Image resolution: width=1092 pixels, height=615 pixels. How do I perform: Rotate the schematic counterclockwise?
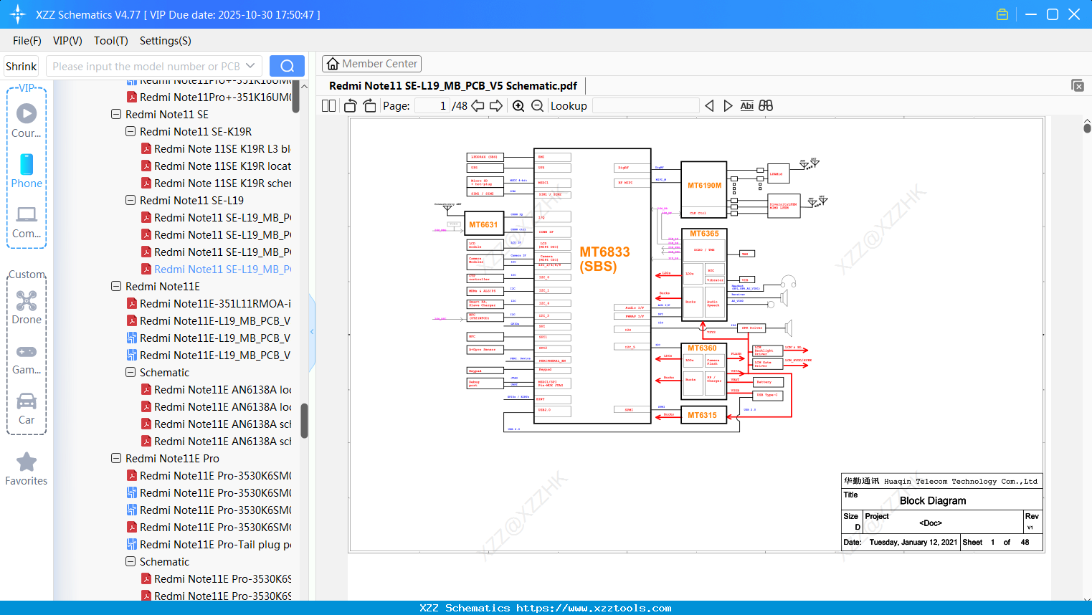pos(349,105)
